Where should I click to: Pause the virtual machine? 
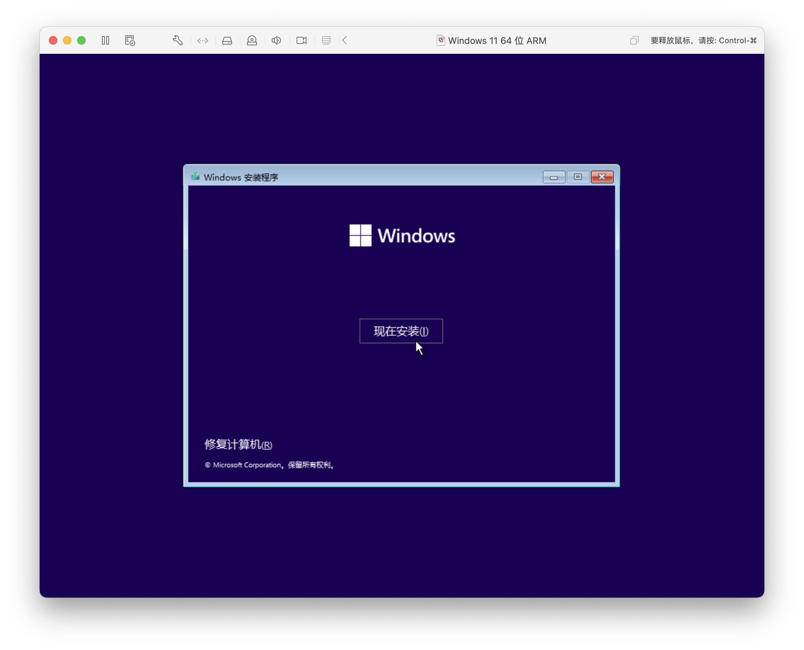[x=105, y=40]
